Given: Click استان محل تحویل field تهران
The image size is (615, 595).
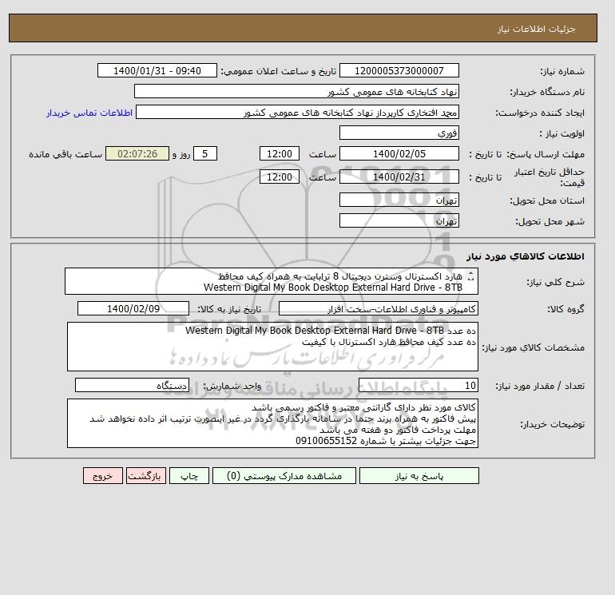Looking at the screenshot, I should (x=399, y=200).
